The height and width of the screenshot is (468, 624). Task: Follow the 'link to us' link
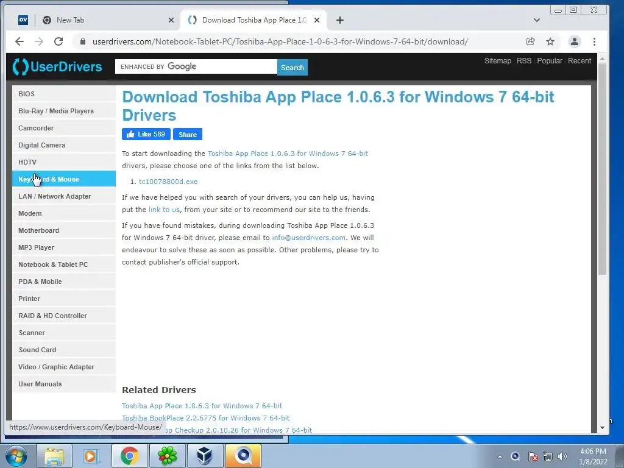(x=164, y=210)
